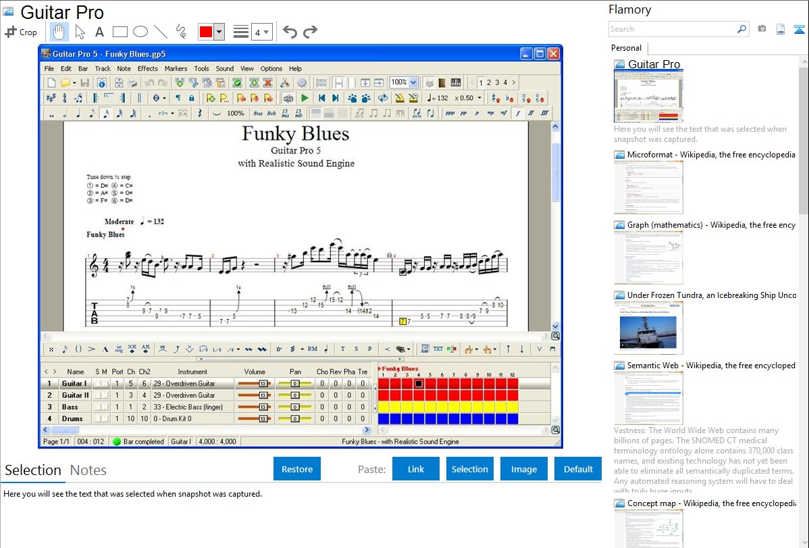Select the quarter note duration
The image size is (809, 548).
coord(78,114)
